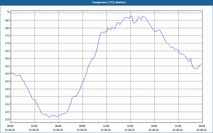Select the 13,0 y-axis label
The image size is (213, 133).
pos(8,104)
